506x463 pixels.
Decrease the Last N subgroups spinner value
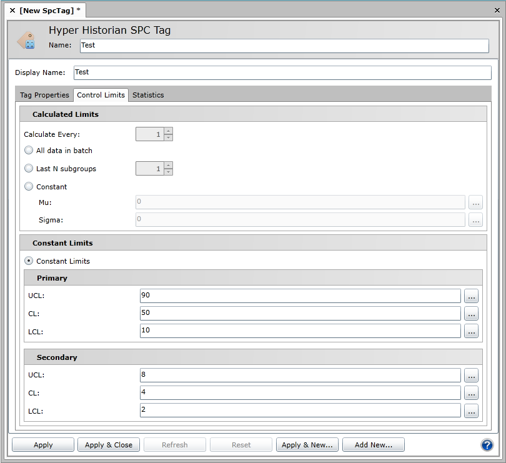(168, 172)
